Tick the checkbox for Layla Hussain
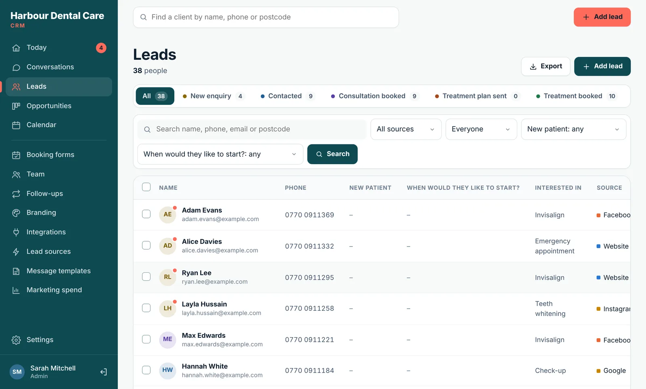Image resolution: width=646 pixels, height=389 pixels. 146,308
